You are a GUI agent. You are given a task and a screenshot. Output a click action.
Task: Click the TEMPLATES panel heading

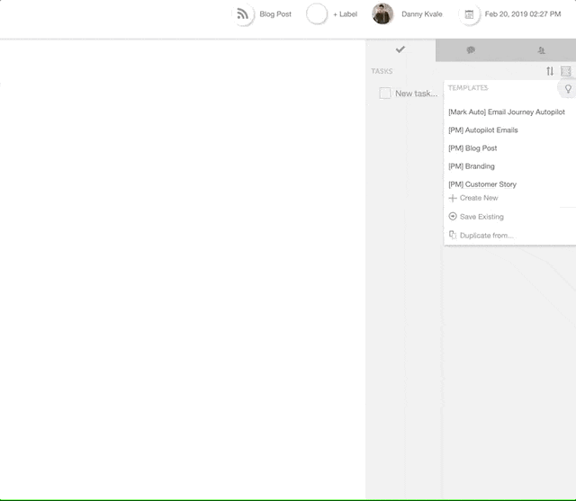pos(468,88)
